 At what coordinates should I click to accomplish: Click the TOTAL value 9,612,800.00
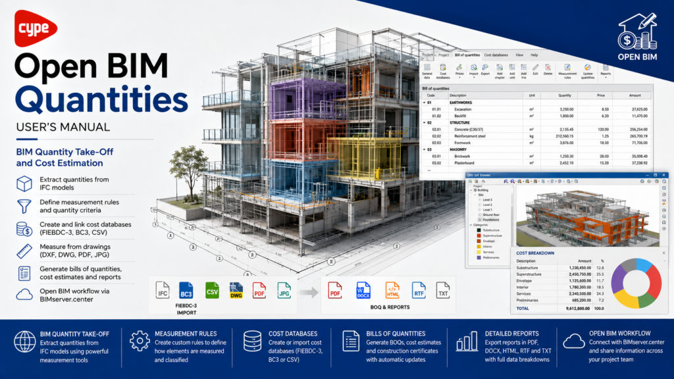click(578, 309)
